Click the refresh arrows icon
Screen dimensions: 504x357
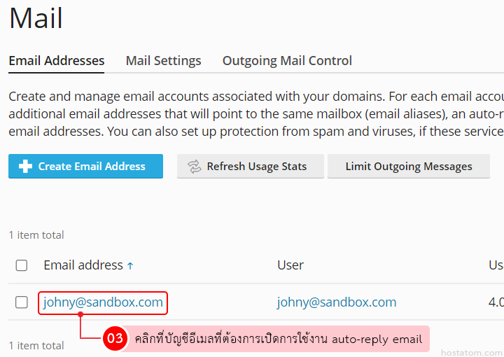point(195,167)
